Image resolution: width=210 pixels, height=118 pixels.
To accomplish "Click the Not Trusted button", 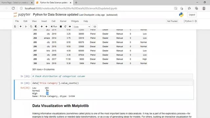I will coord(172,21).
